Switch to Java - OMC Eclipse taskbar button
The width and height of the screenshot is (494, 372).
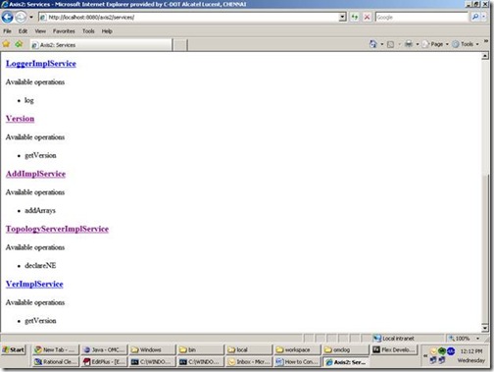(x=104, y=349)
